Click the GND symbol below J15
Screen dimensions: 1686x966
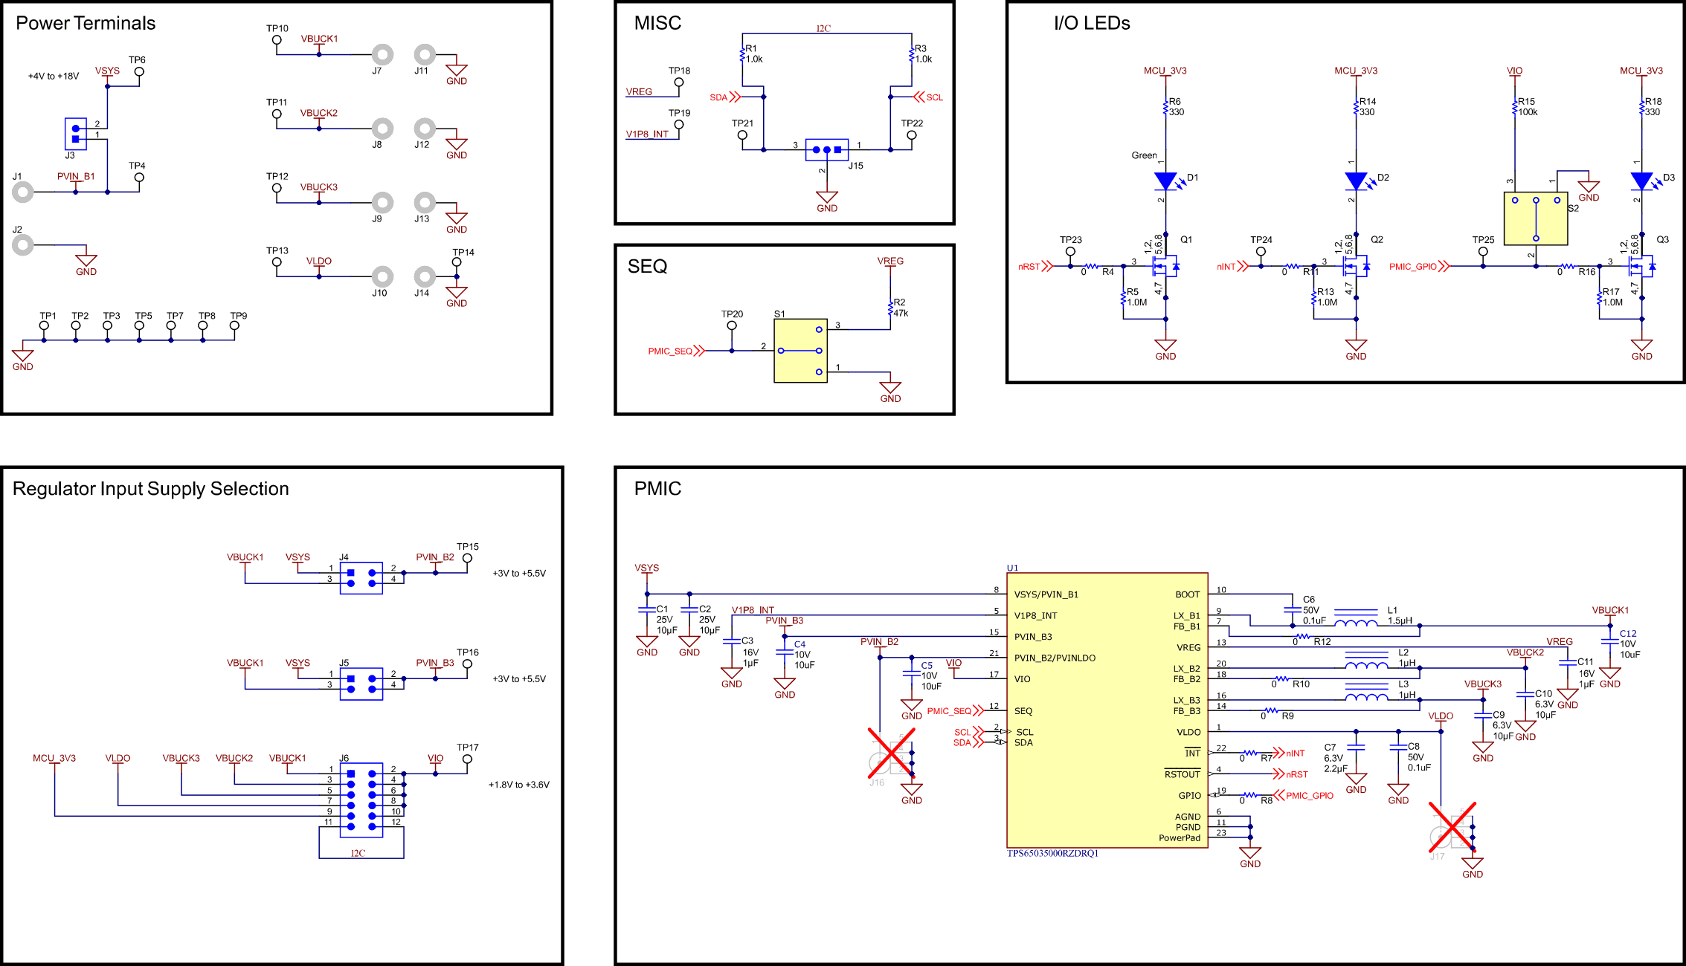(x=826, y=197)
